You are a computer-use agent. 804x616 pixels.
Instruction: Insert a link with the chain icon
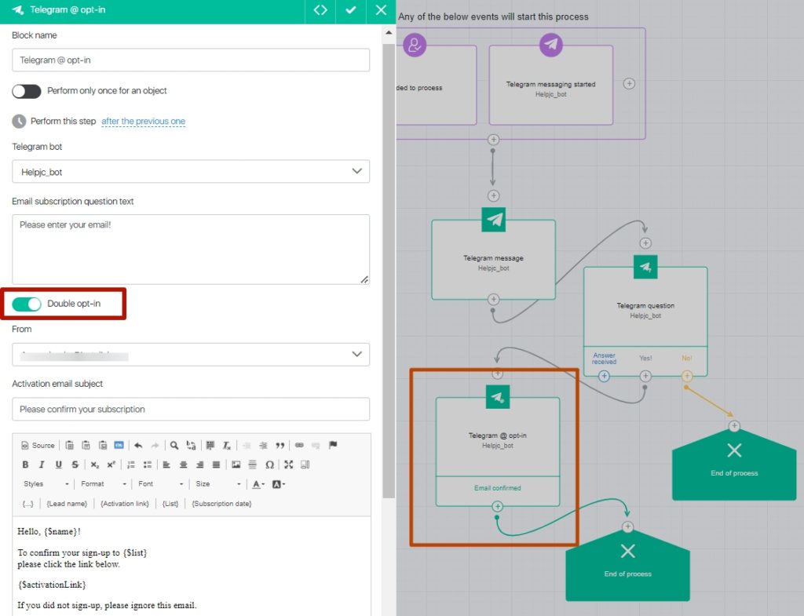click(x=299, y=446)
